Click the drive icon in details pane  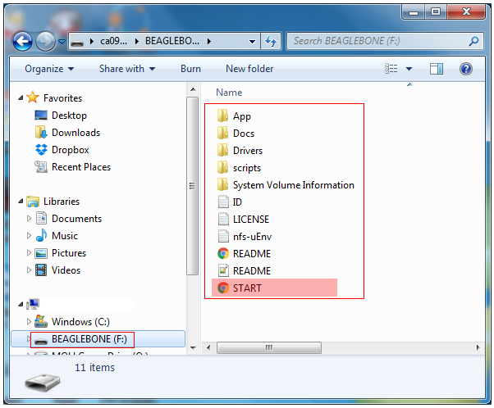click(x=42, y=382)
